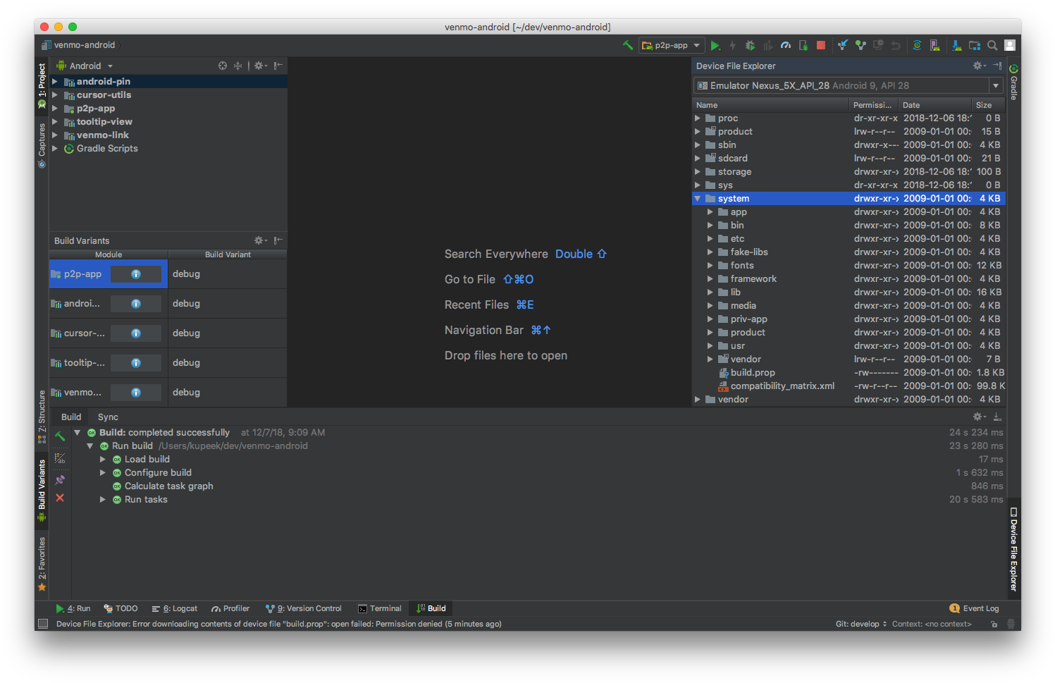Open Build Variants panel gear settings

[261, 240]
